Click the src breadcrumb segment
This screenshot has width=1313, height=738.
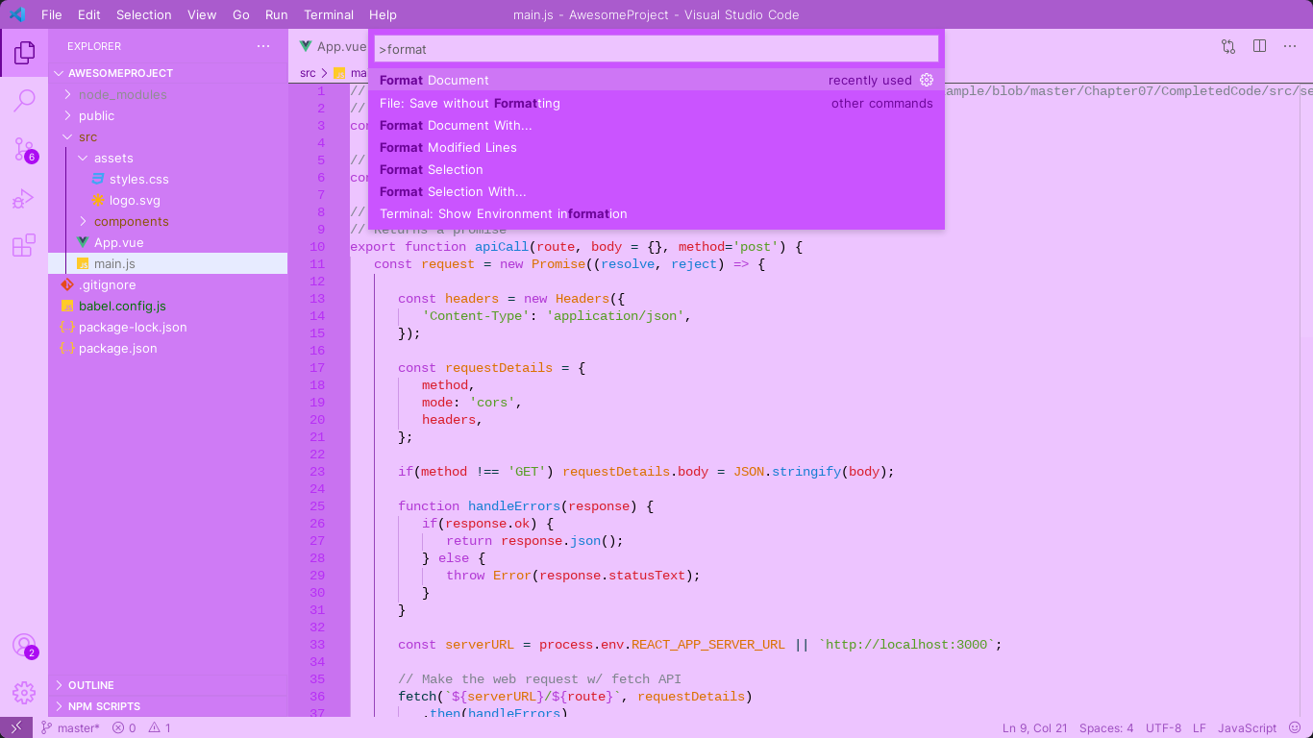(308, 73)
